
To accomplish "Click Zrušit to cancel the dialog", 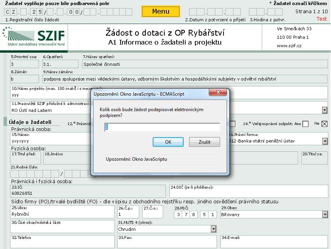I will click(x=204, y=142).
